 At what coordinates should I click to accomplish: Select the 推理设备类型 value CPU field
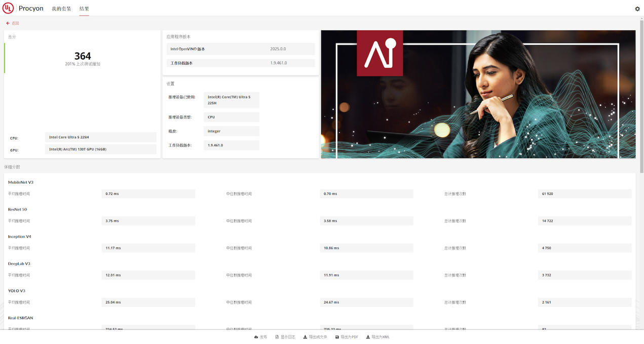coord(231,117)
